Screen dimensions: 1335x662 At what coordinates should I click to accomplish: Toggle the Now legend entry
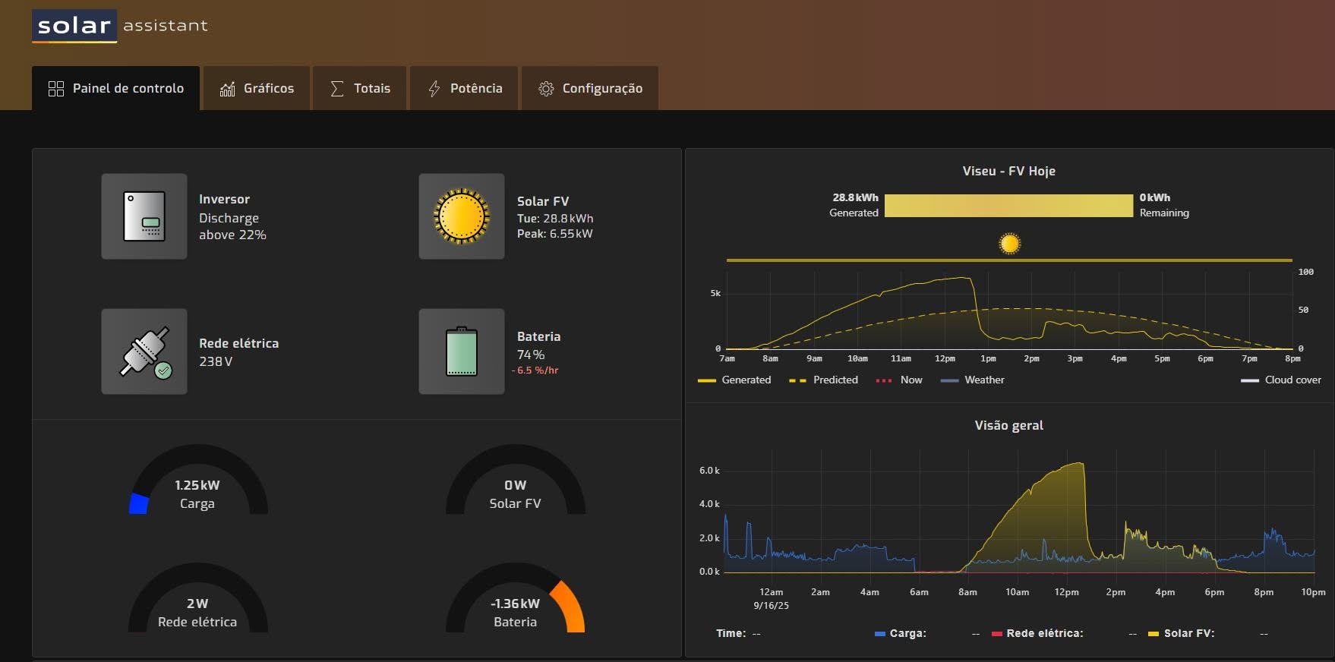point(899,380)
